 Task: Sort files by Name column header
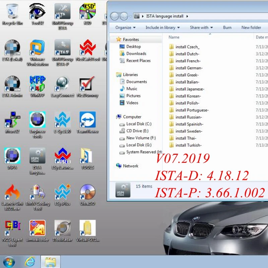(x=174, y=37)
